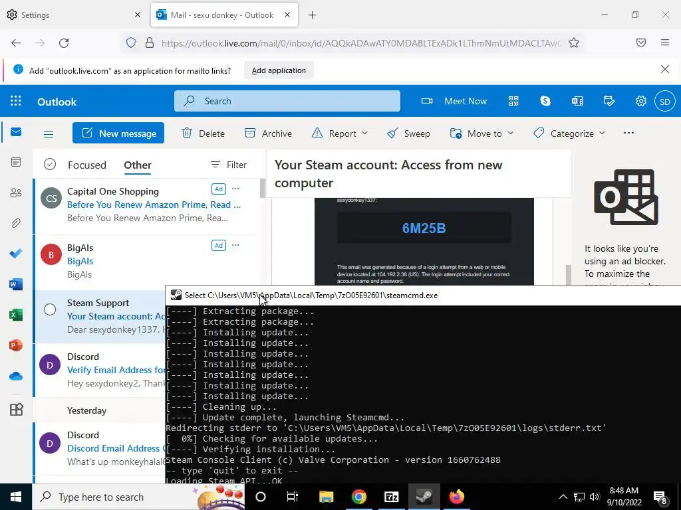Open the Firefox application menu
Image resolution: width=681 pixels, height=510 pixels.
pyautogui.click(x=665, y=42)
